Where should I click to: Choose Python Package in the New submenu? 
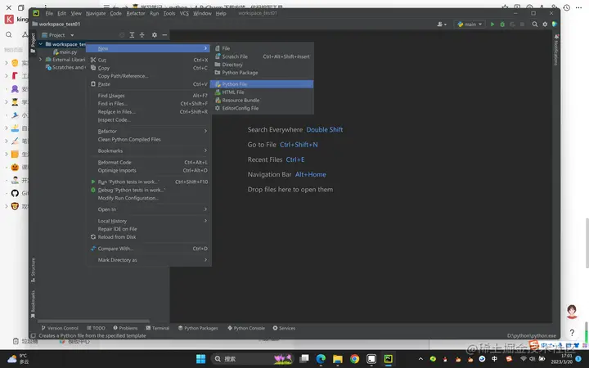(262, 73)
